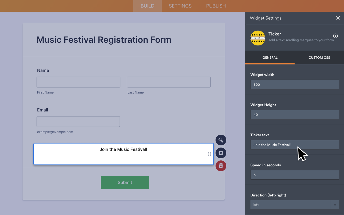Viewport: 344px width, 215px height.
Task: Click the First Name input box
Action: [x=78, y=82]
